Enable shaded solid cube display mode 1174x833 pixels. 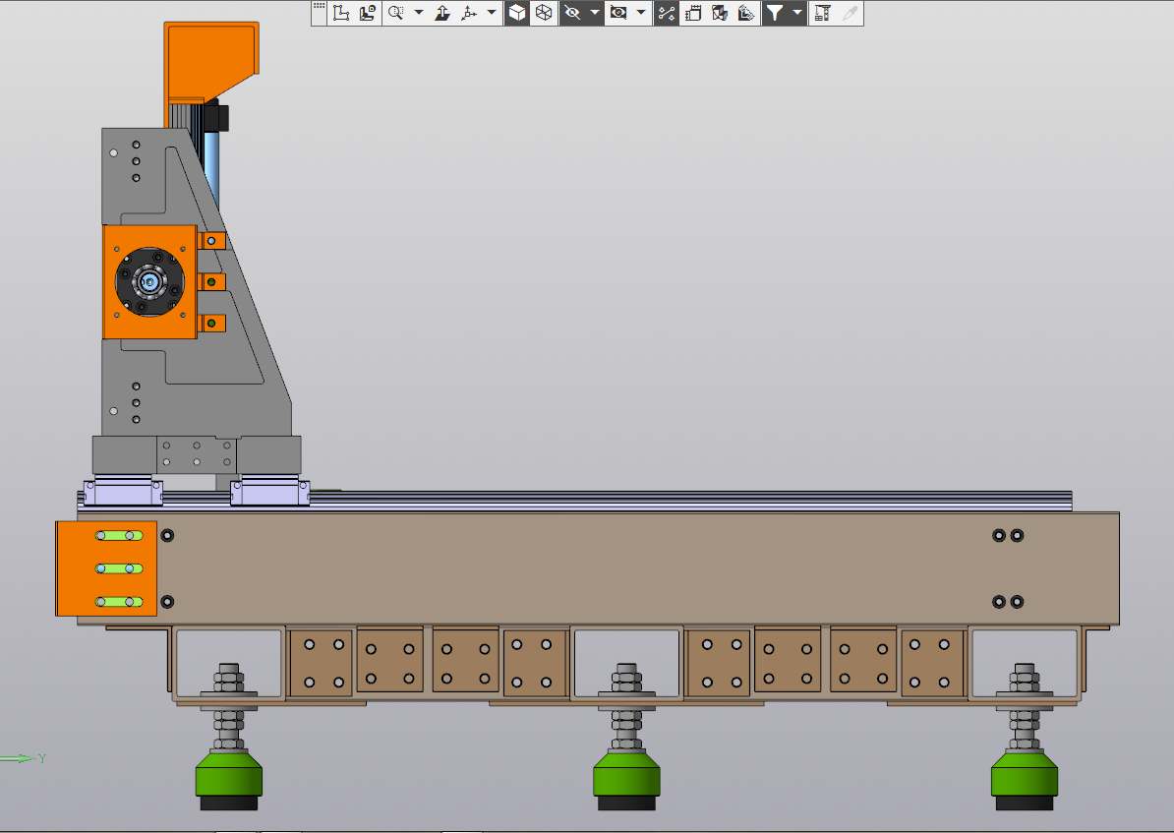tap(517, 13)
